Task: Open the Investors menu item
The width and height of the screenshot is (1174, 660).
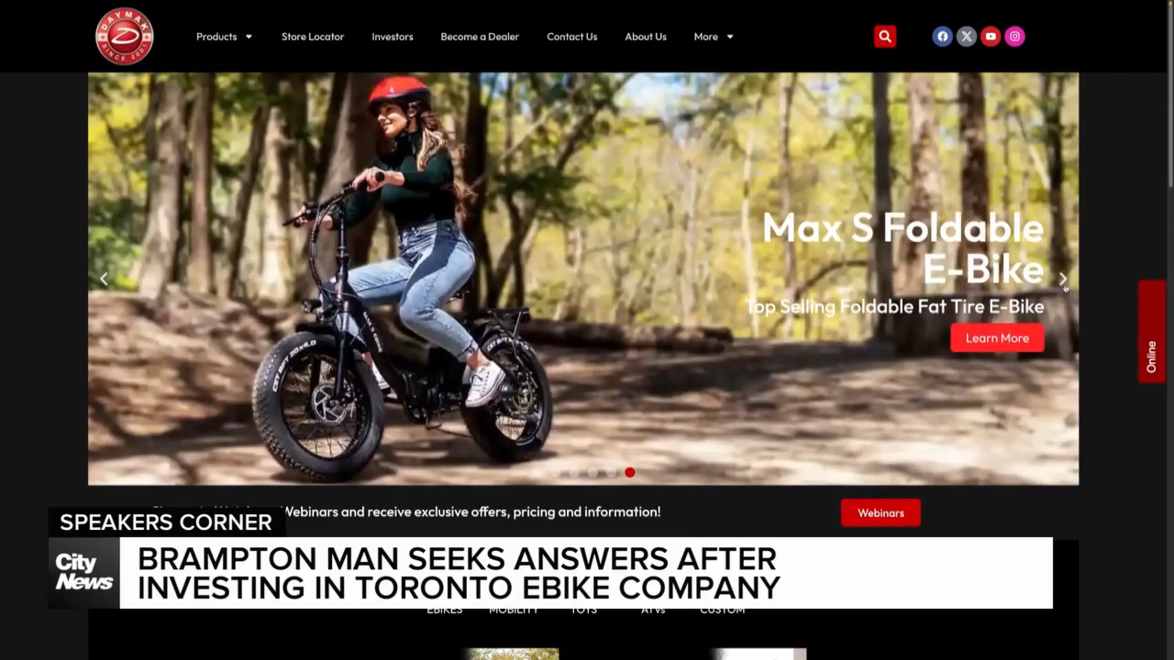Action: pos(393,37)
